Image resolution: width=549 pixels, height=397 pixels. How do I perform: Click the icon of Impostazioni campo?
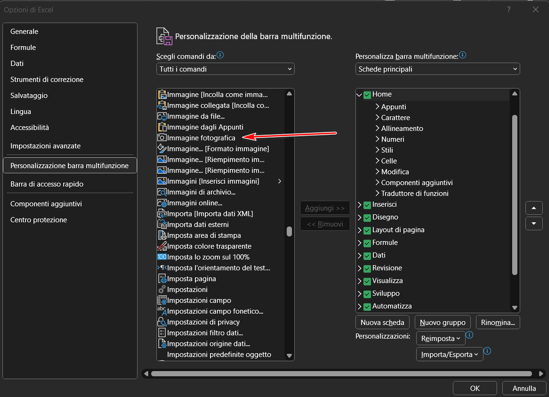coord(162,300)
